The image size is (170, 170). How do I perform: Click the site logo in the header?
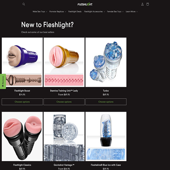tap(85, 4)
